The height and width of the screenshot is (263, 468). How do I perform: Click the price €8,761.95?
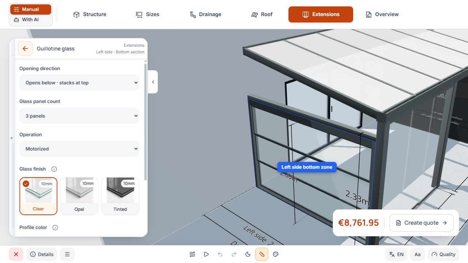[358, 223]
